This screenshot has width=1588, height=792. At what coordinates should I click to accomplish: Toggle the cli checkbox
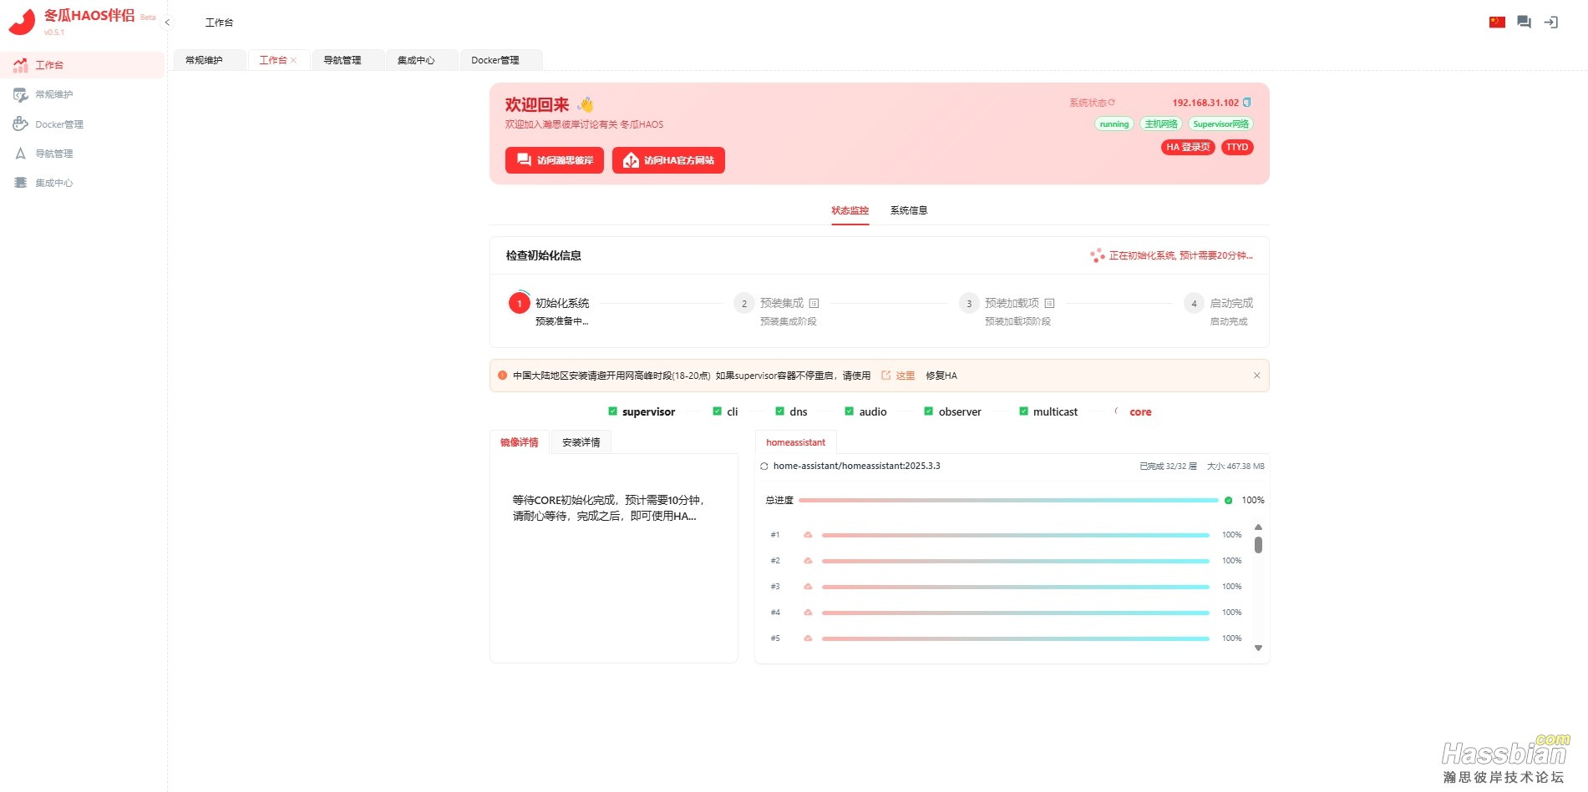coord(717,411)
